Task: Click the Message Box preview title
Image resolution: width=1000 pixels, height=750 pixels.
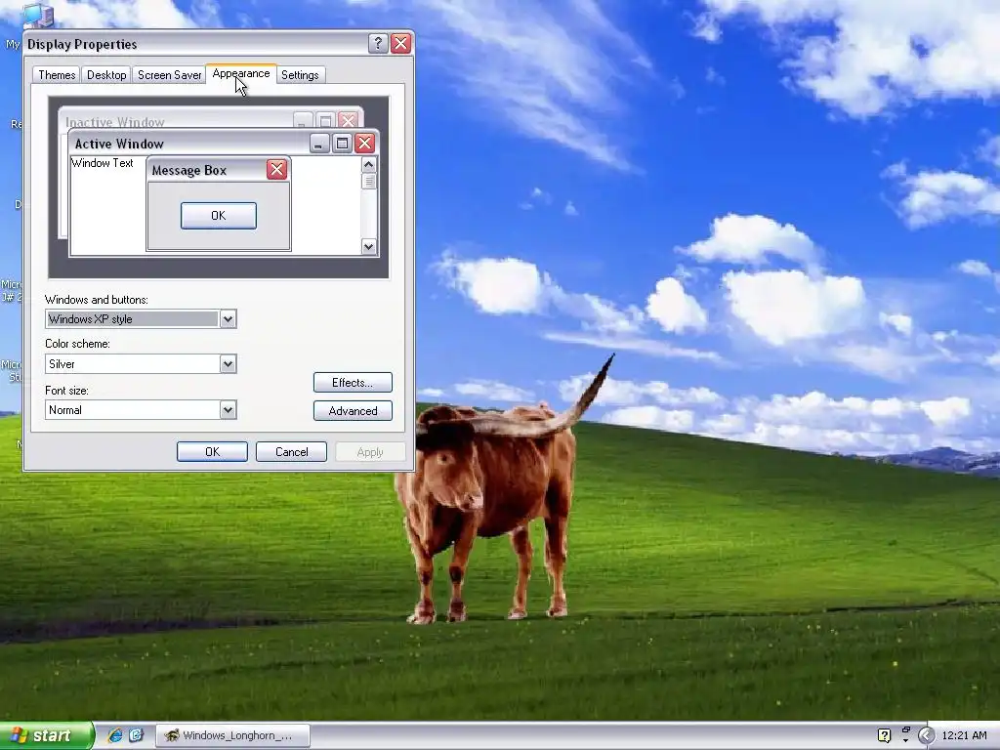Action: pos(189,170)
